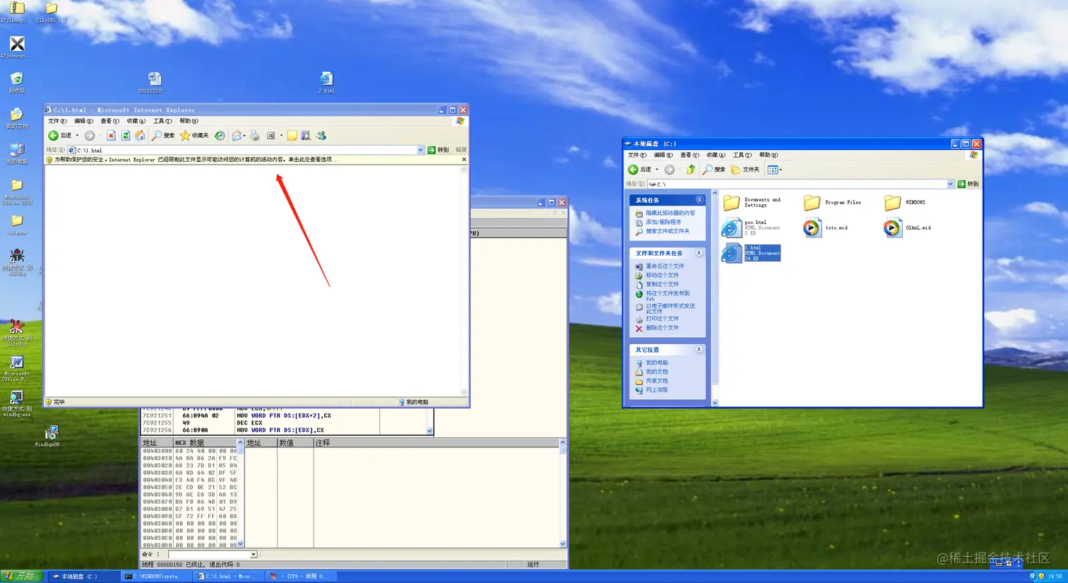Select the Documents and Settings folder
Viewport: 1068px width, 583px height.
(x=752, y=202)
